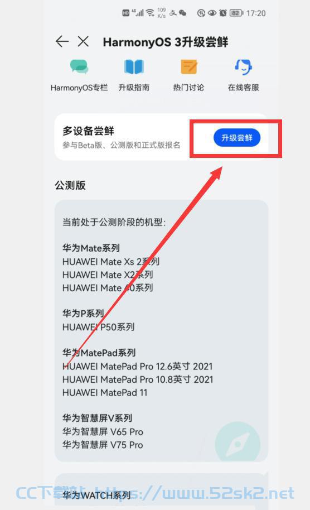Tap the battery indicator in status bar
310x510 pixels.
(x=236, y=13)
